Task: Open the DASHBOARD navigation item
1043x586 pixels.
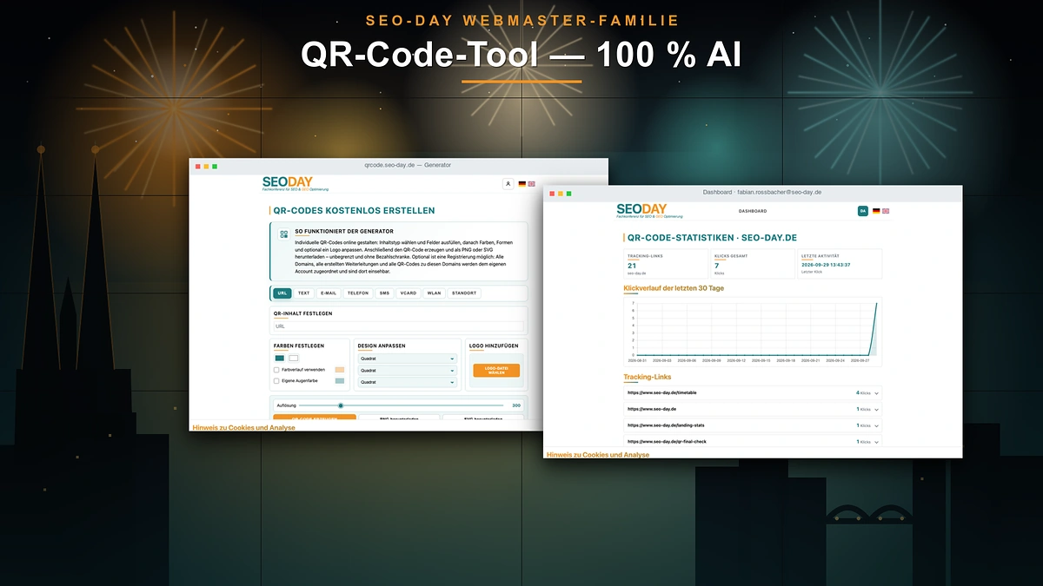Action: tap(753, 211)
